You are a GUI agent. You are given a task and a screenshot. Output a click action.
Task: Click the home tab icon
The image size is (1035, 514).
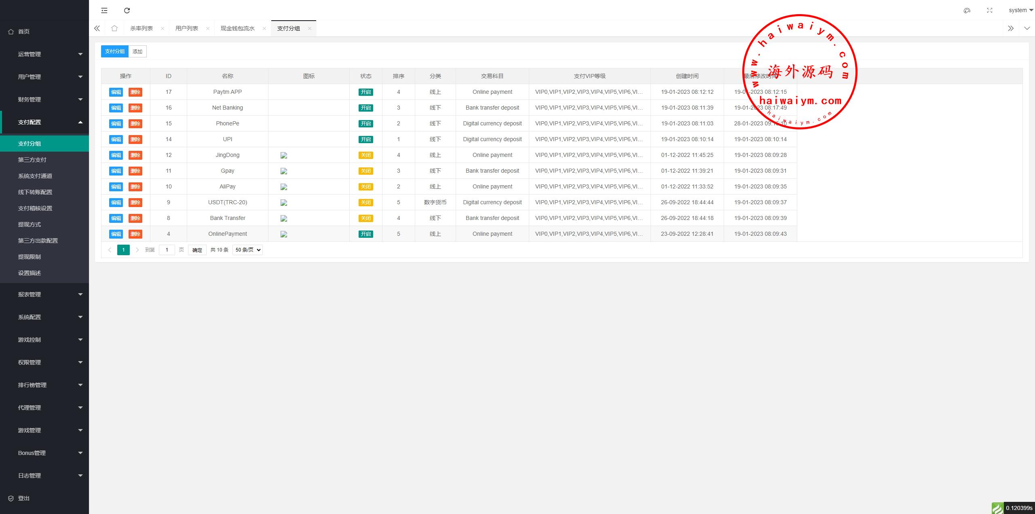click(x=114, y=28)
